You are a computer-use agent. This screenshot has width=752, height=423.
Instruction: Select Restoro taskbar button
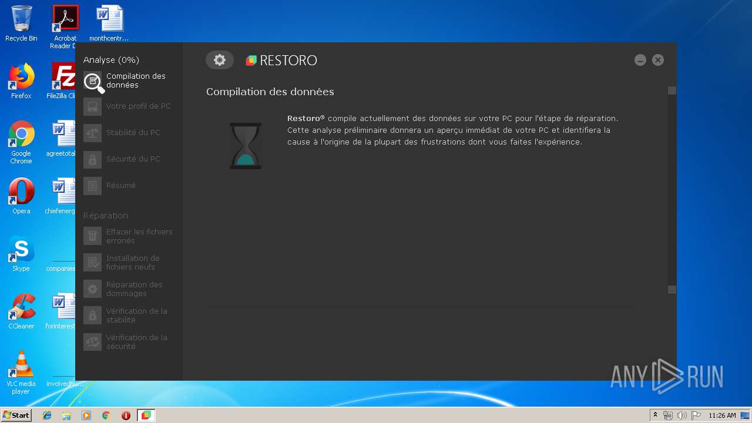tap(146, 415)
